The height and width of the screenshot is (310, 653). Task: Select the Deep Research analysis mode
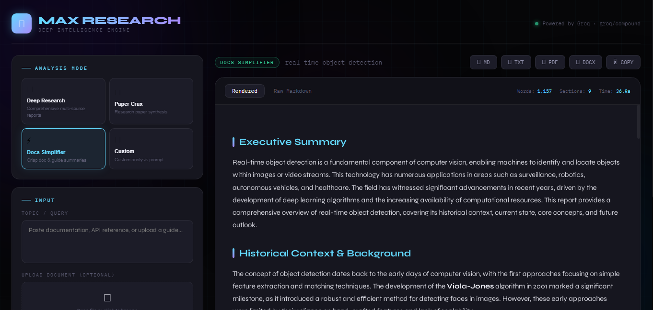coord(63,101)
